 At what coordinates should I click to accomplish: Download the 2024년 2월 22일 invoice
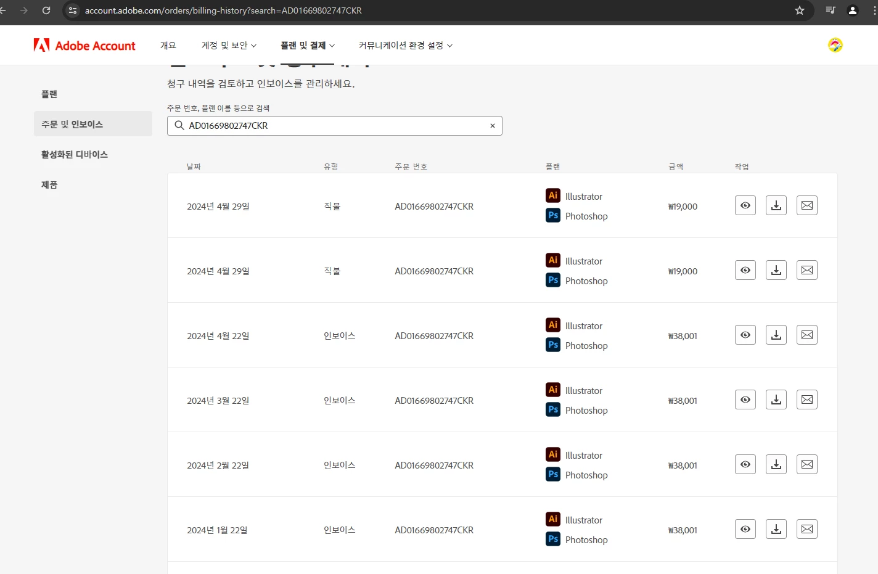(776, 464)
